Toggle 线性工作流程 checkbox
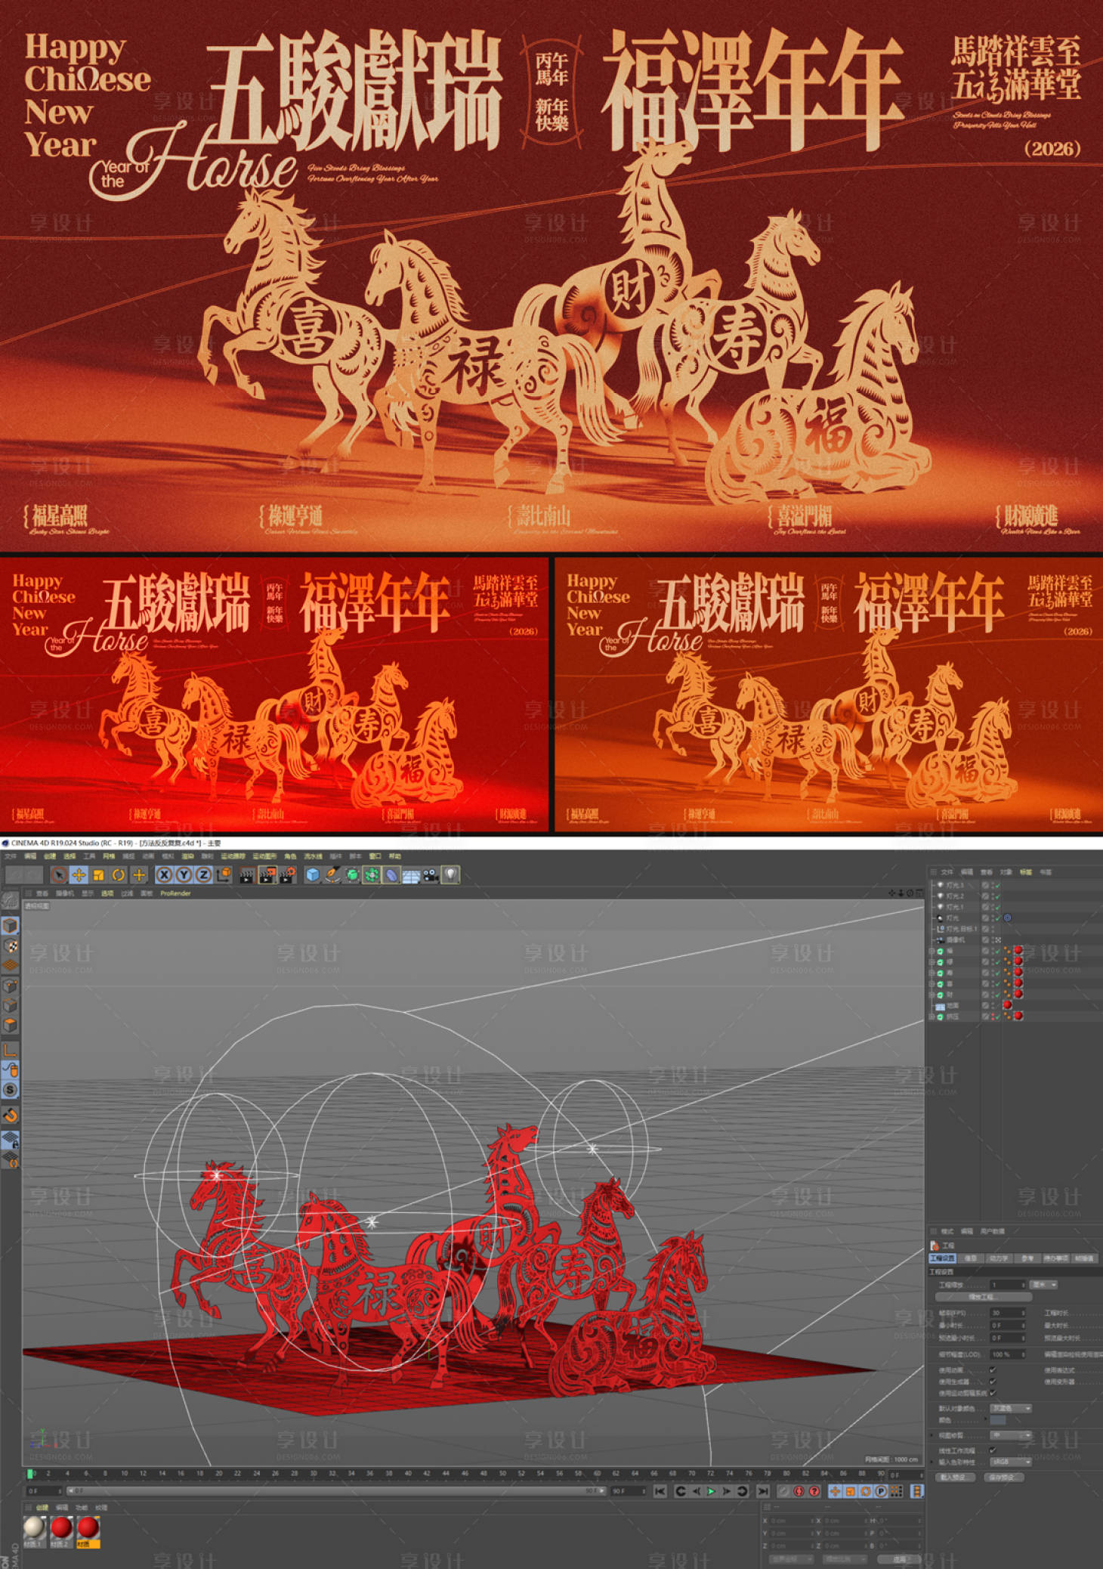Screen dimensions: 1103x1569 (993, 1450)
